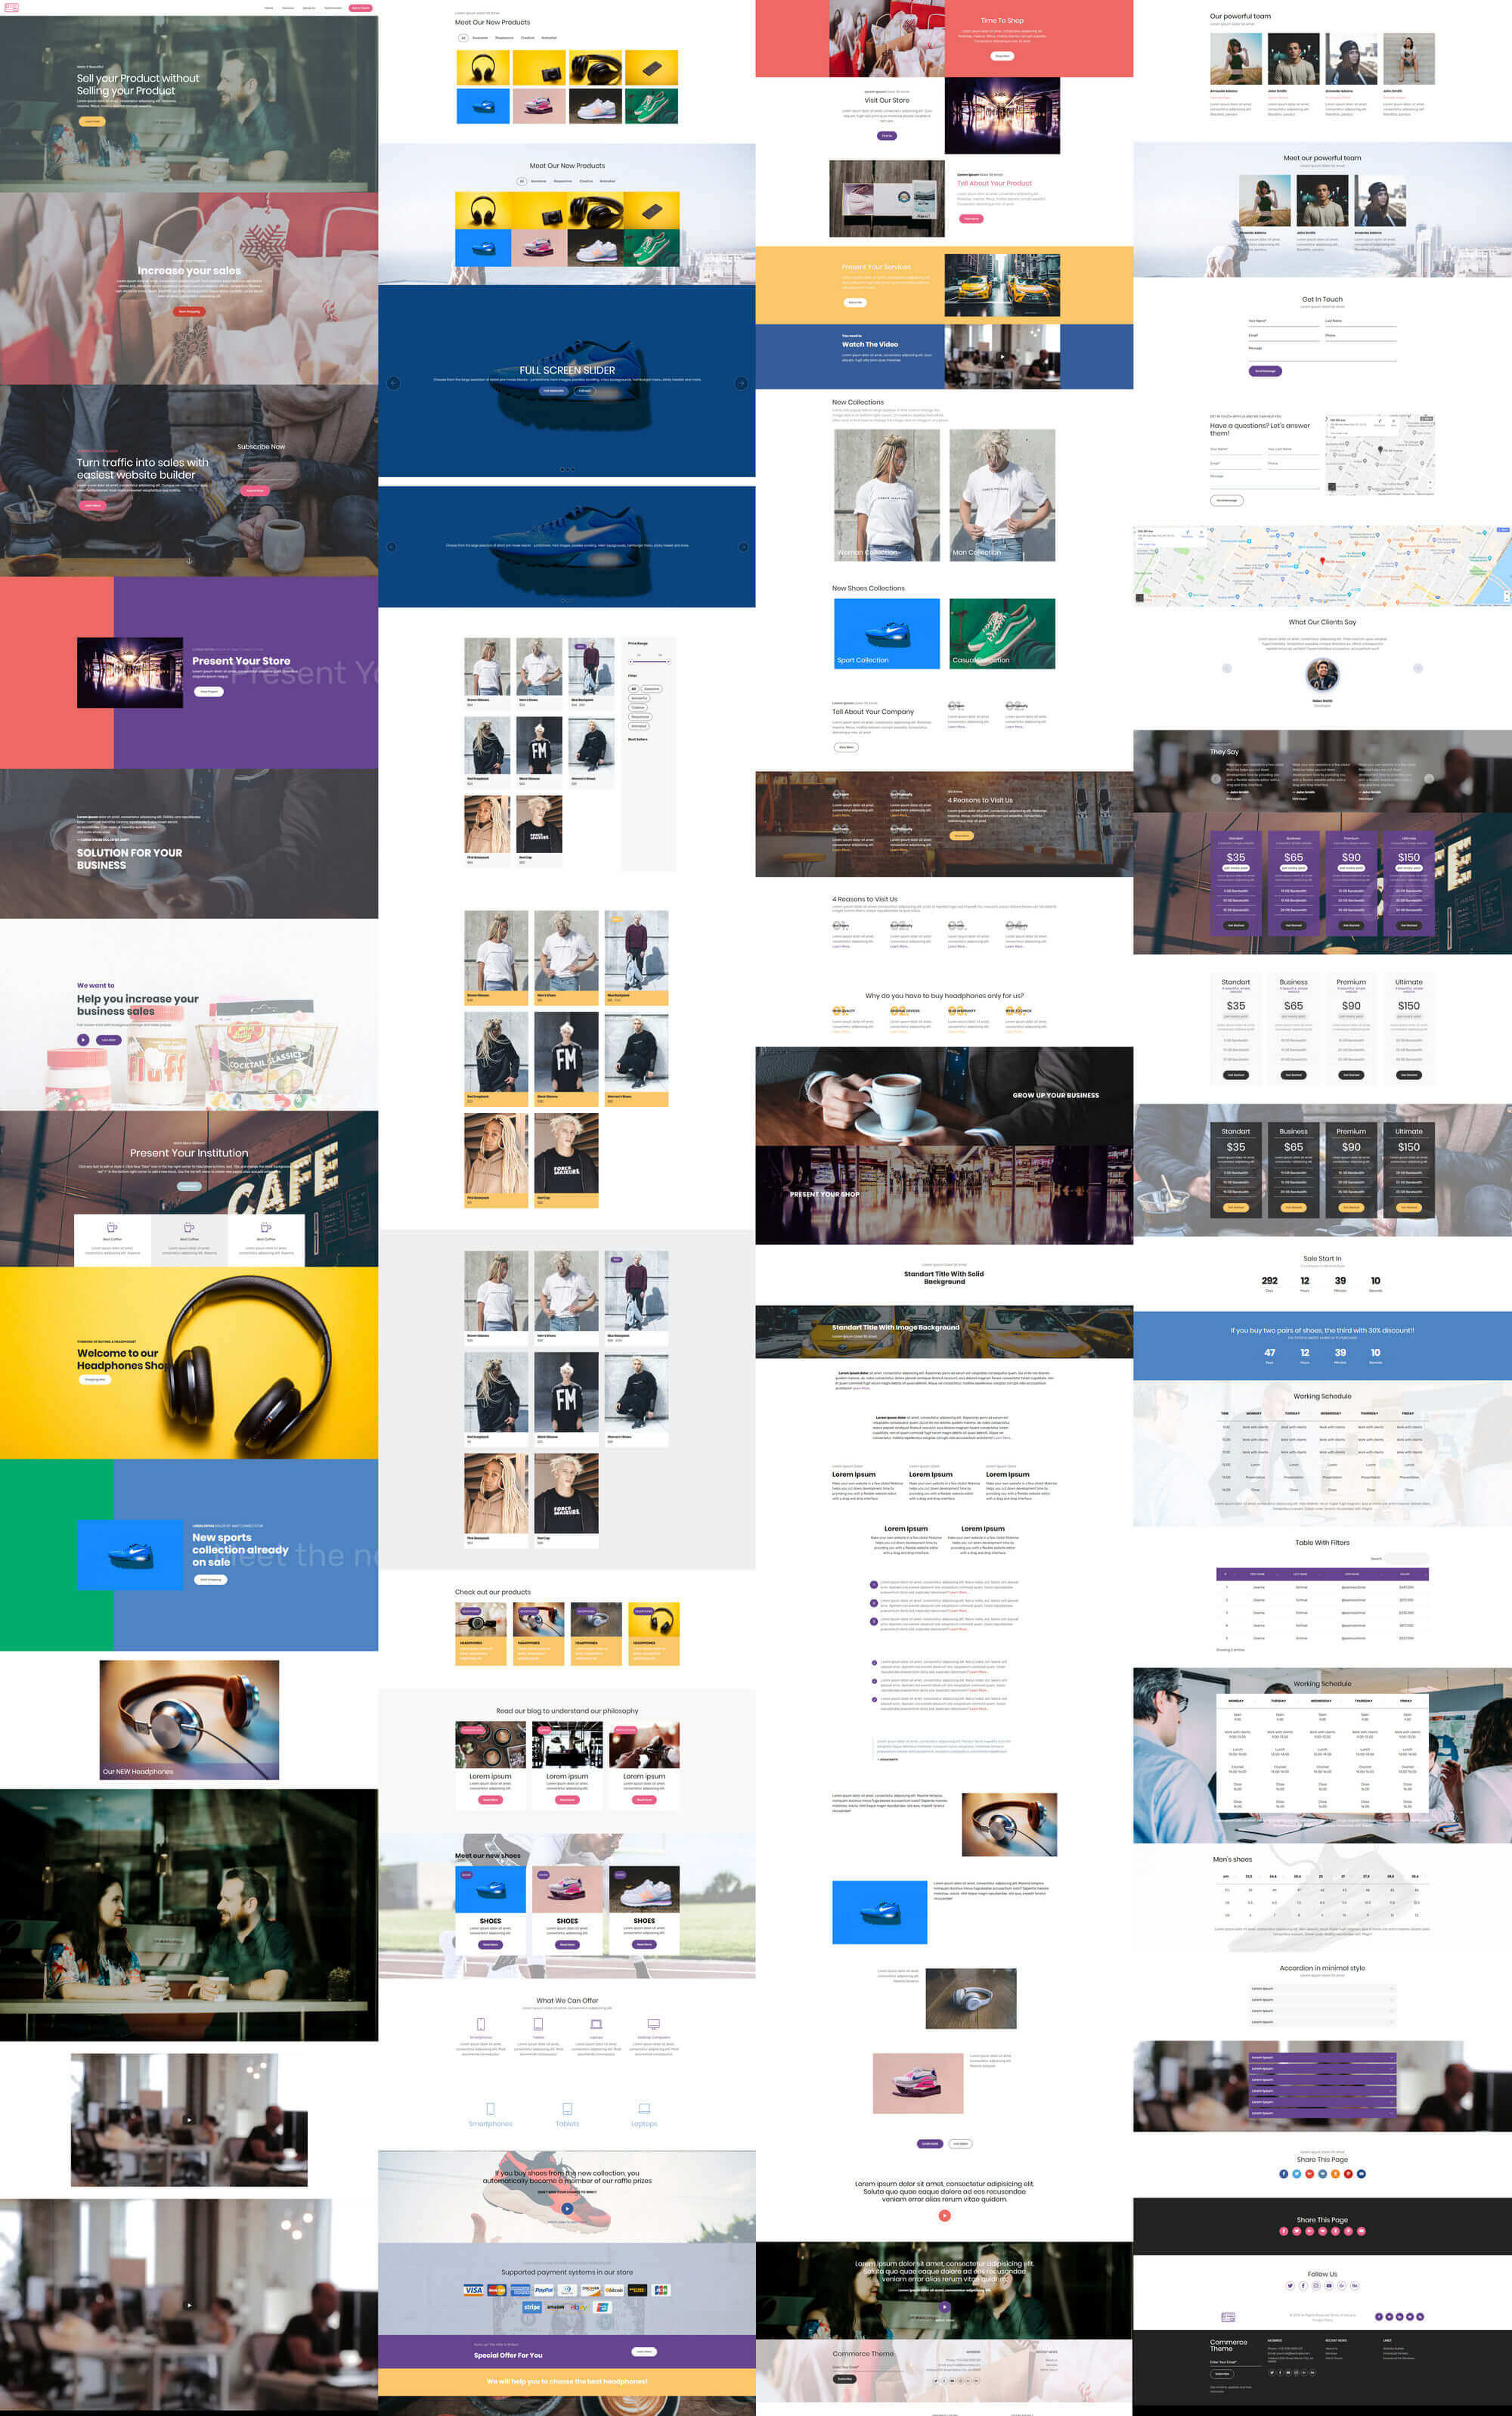Toggle 'Responsive' chip in sidebar Filter list
Viewport: 1512px width, 2416px height.
[639, 716]
